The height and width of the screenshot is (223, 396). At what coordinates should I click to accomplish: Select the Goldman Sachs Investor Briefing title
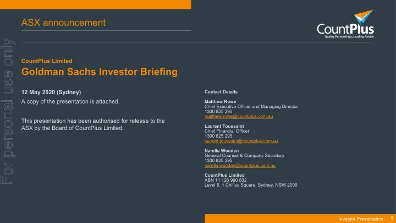click(100, 72)
